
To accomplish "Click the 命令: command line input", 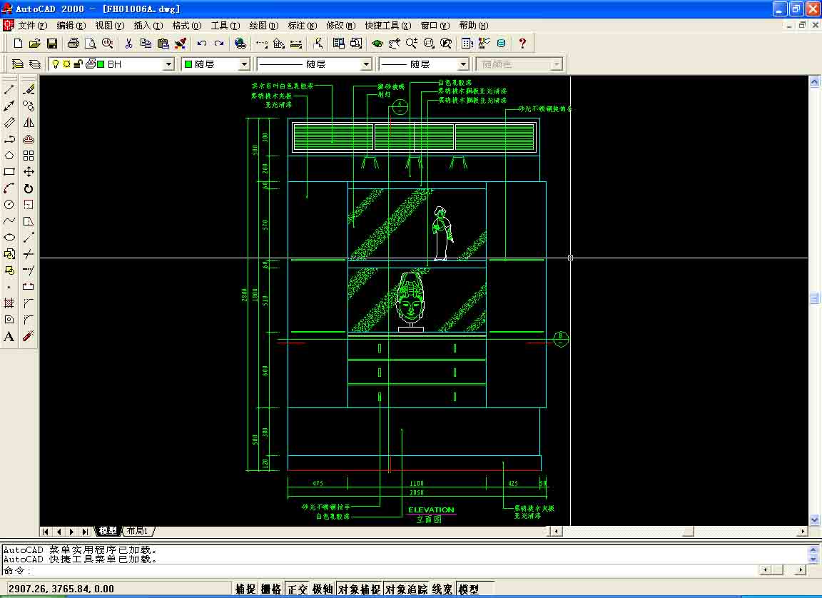I will [380, 569].
